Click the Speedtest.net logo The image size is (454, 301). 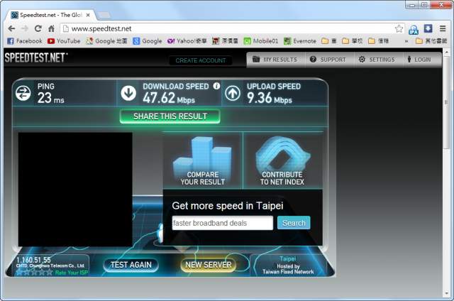tap(36, 58)
